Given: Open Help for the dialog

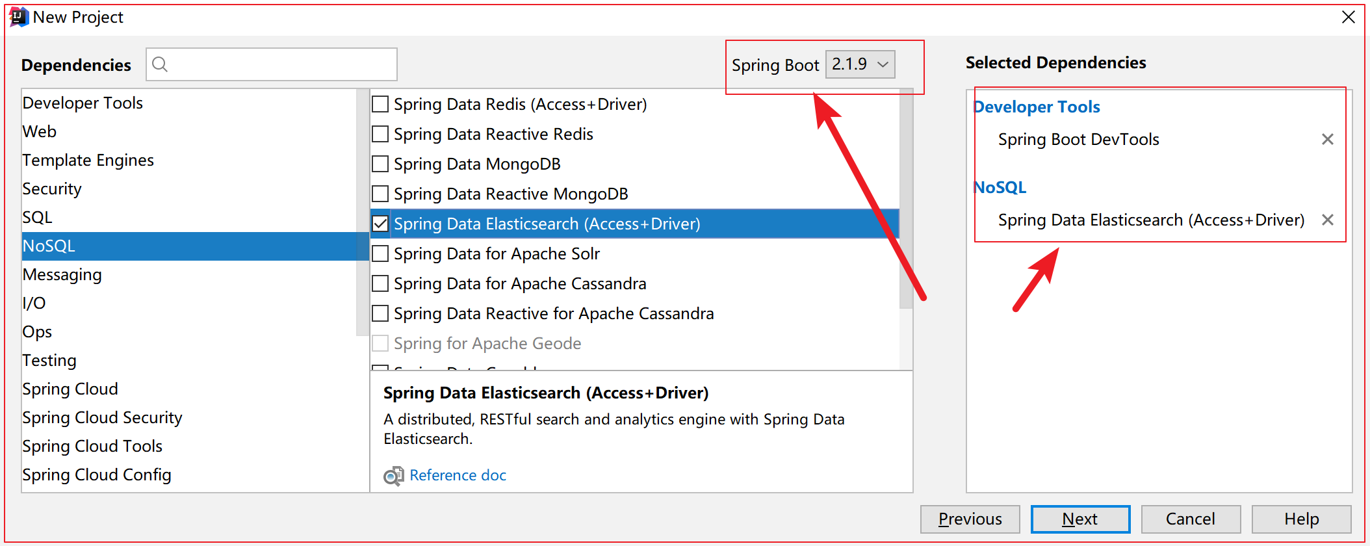Looking at the screenshot, I should click(1302, 519).
